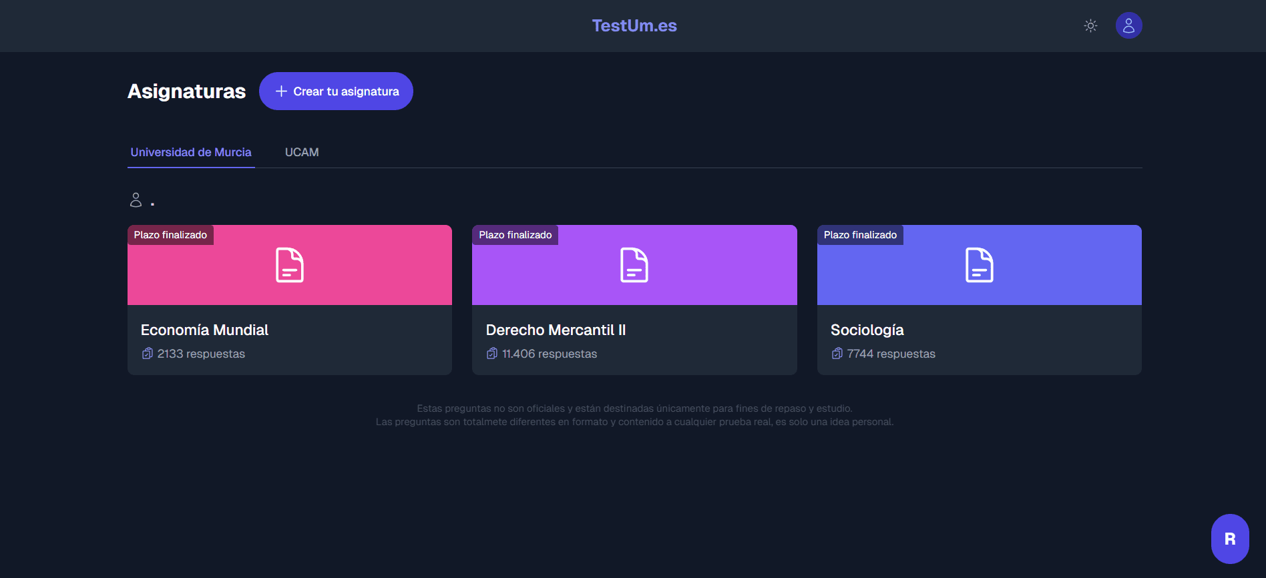Click Plazo finalizado badge on Economía Mundial

170,235
